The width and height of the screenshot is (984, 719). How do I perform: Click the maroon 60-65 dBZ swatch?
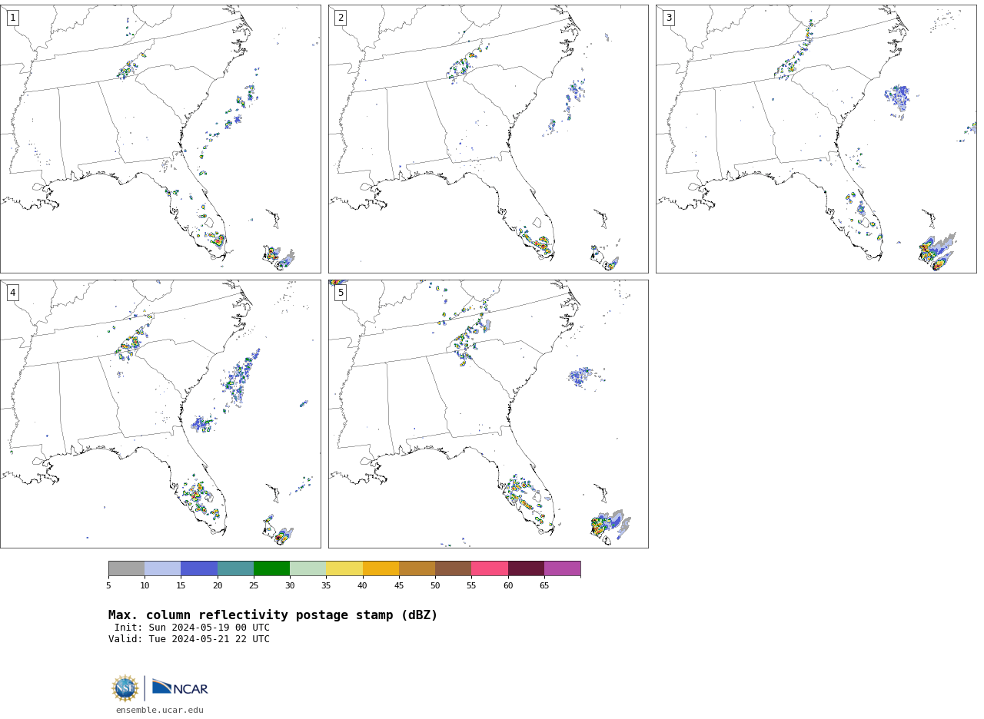point(526,568)
